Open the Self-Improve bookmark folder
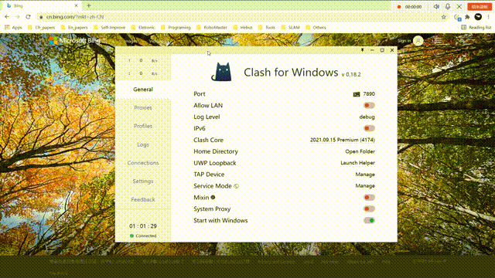 [109, 28]
